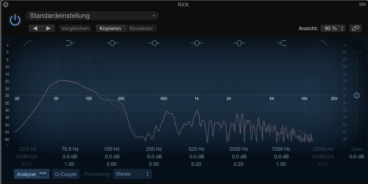Click the 0.0 dB gain under 7500 Hz
The width and height of the screenshot is (368, 184).
pos(281,157)
